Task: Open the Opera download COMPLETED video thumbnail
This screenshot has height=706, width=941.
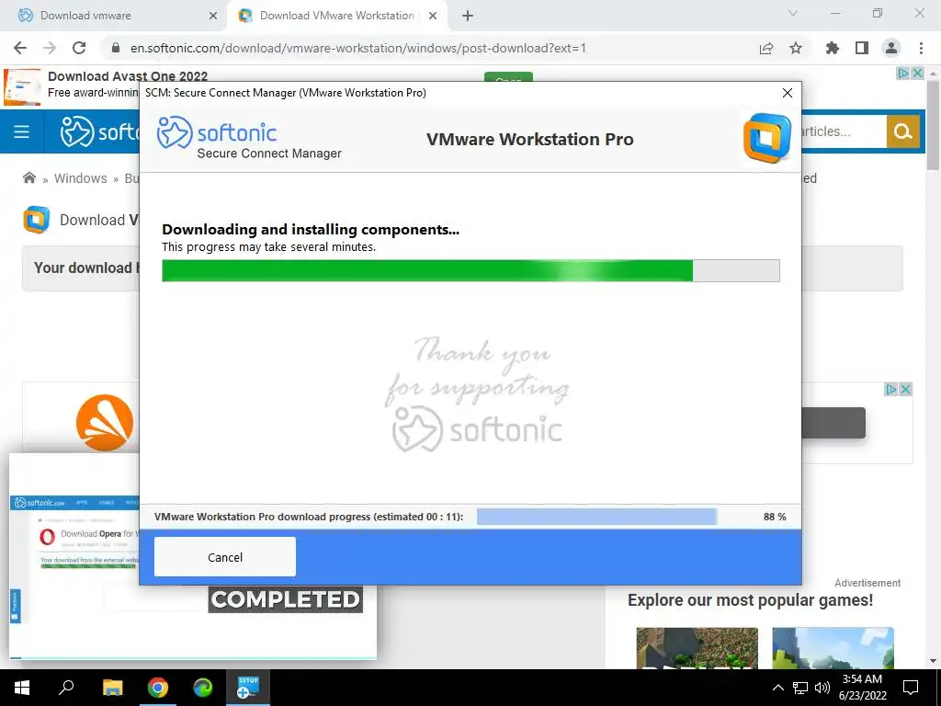Action: (193, 556)
